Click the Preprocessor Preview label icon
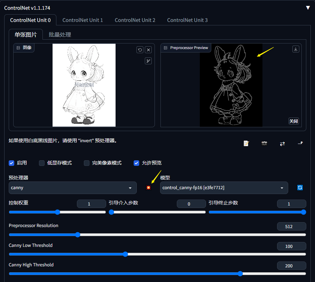Image resolution: width=315 pixels, height=282 pixels. (166, 48)
